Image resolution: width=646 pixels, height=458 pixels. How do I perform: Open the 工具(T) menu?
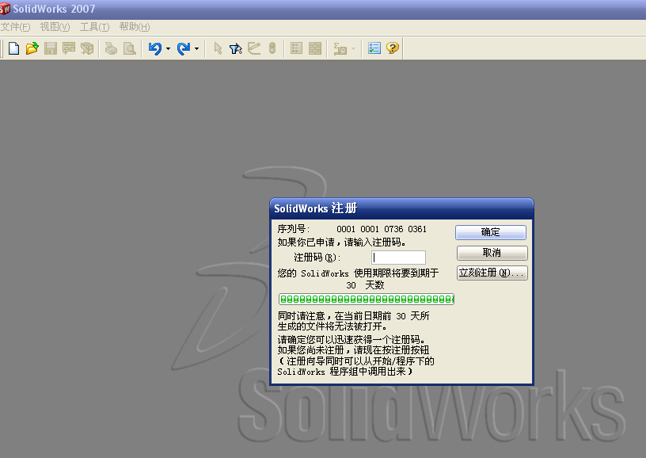coord(94,27)
